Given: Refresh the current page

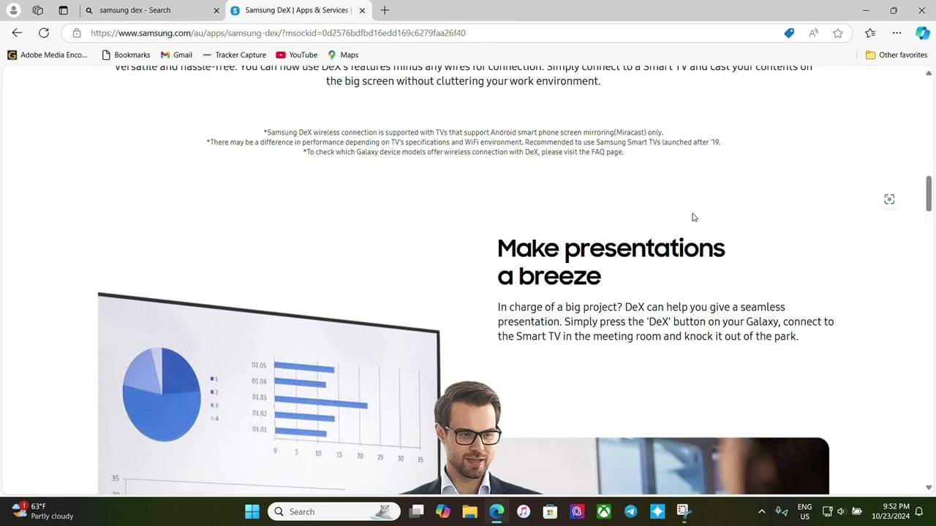Looking at the screenshot, I should point(44,33).
